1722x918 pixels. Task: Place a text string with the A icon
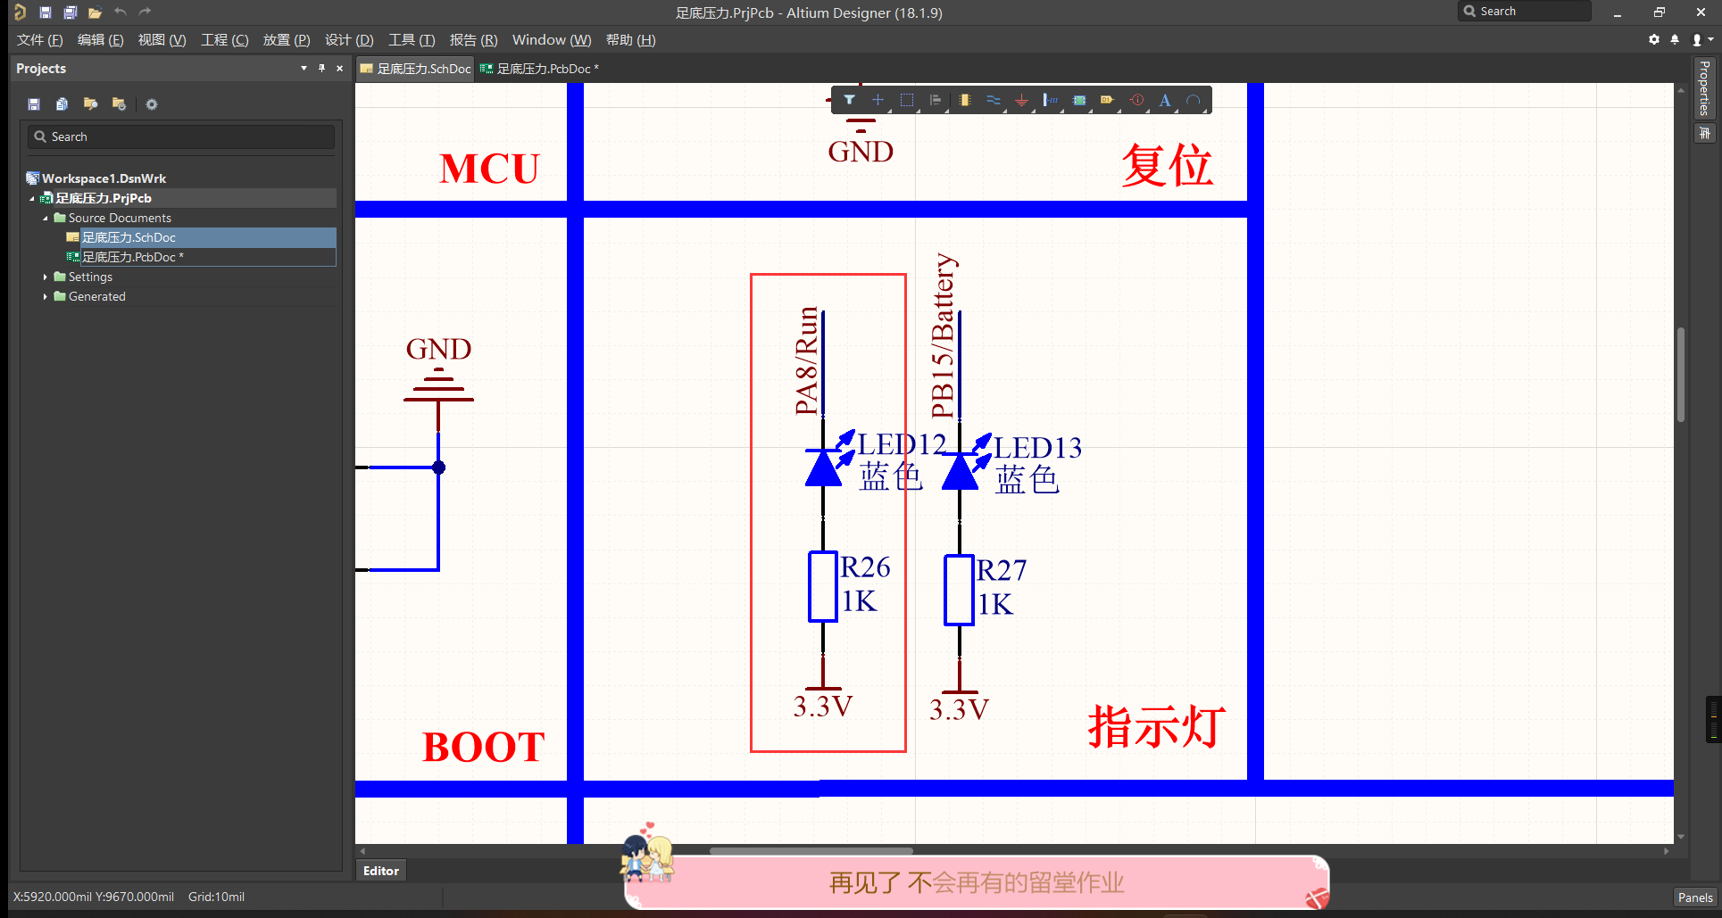coord(1165,100)
